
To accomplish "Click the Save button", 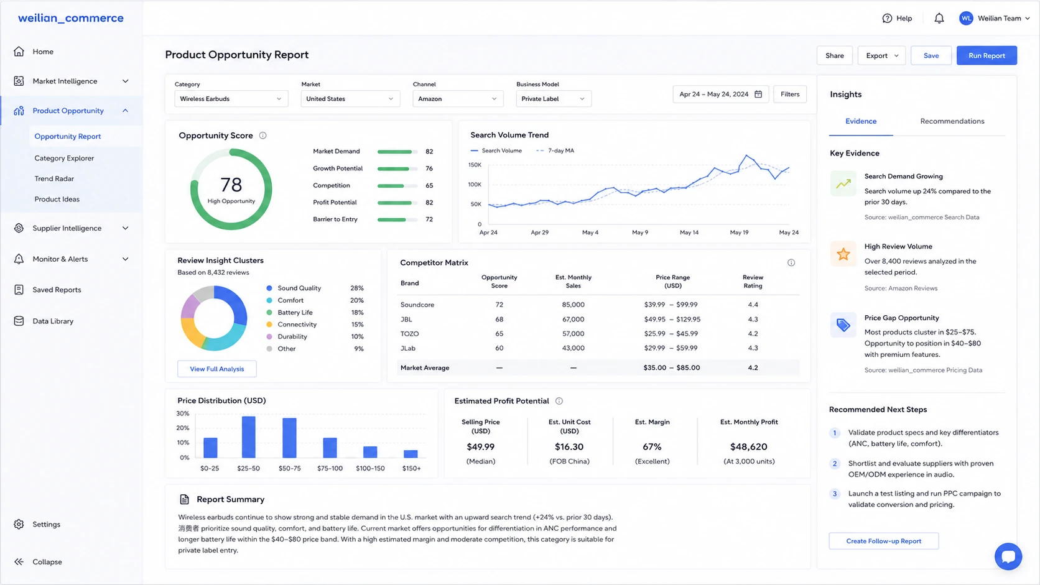I will click(931, 55).
